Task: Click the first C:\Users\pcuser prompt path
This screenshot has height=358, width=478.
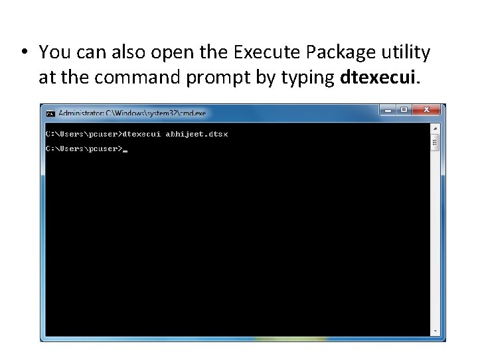Action: [x=82, y=134]
